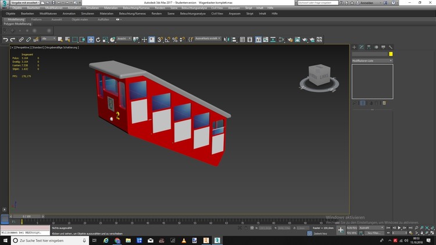Open the Create command panel tab
The width and height of the screenshot is (436, 245).
click(354, 47)
